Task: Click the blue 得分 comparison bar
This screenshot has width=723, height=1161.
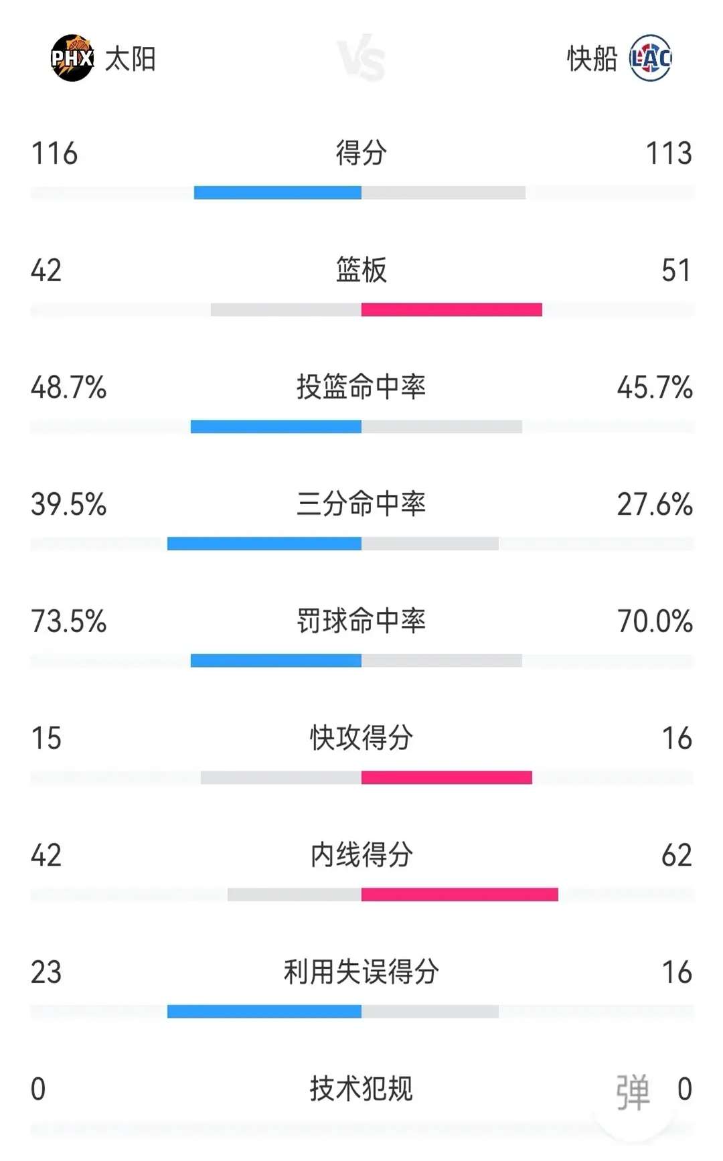Action: pyautogui.click(x=278, y=193)
